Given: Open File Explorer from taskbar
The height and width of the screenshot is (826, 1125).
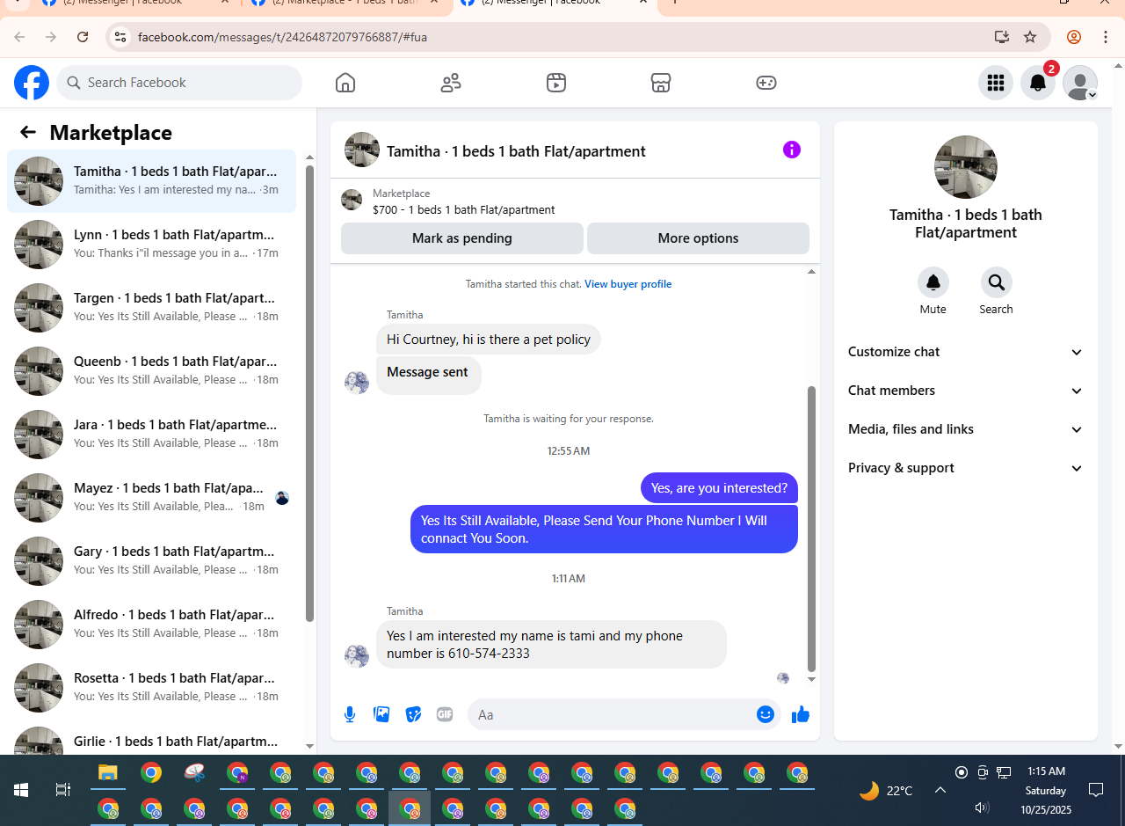Looking at the screenshot, I should [107, 773].
